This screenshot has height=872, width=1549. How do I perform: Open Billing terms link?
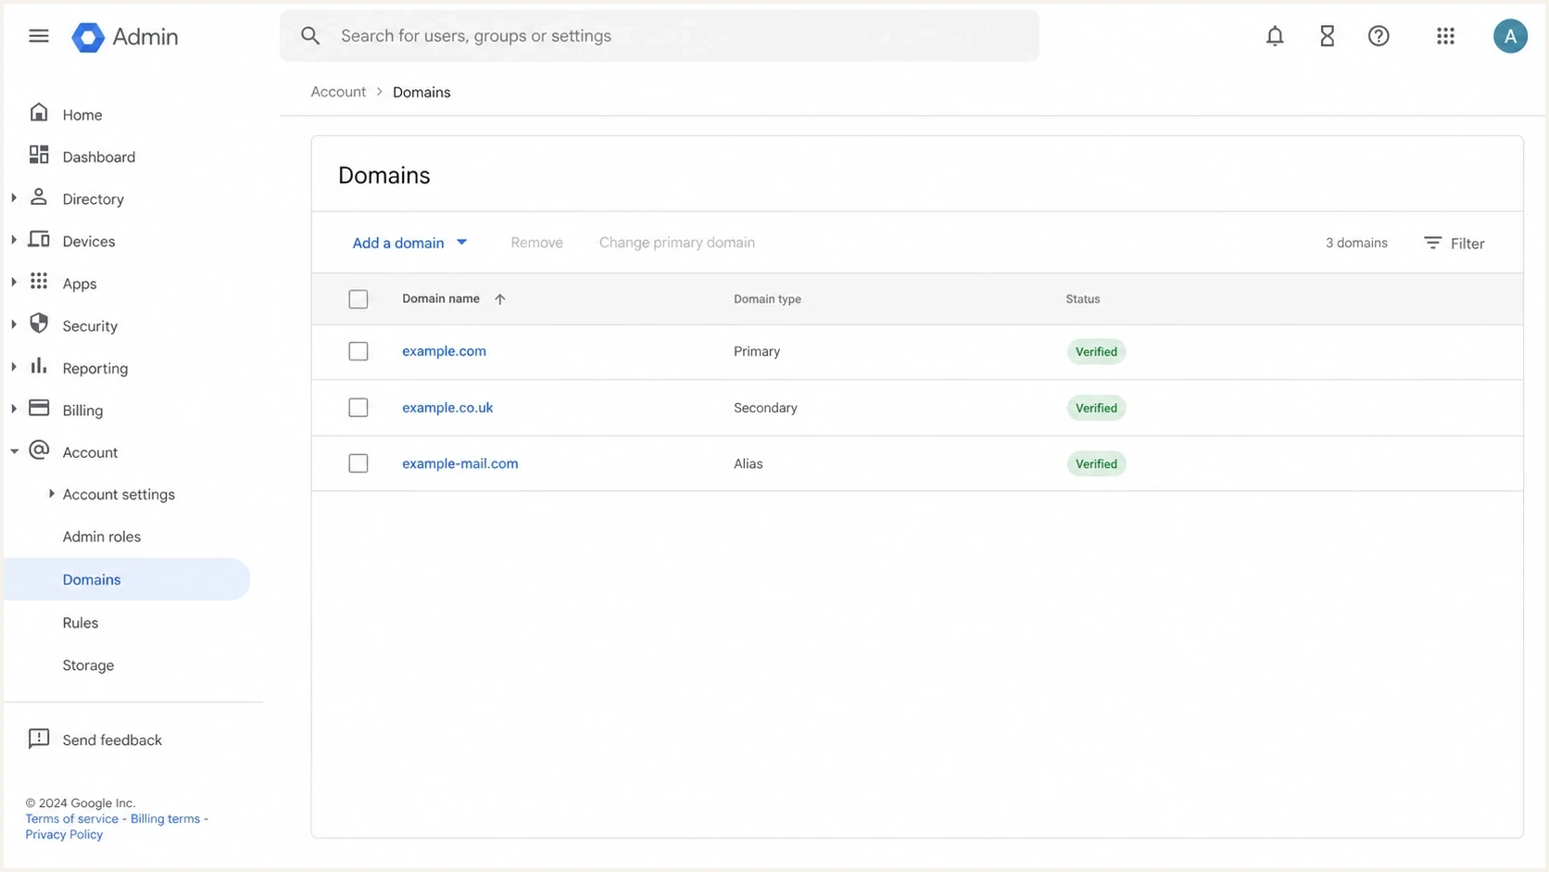[x=165, y=818]
